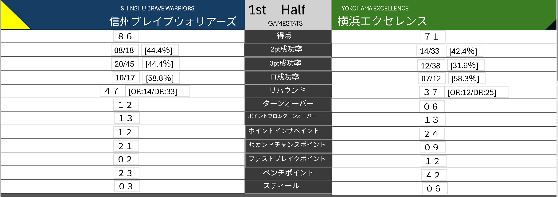The height and width of the screenshot is (197, 558).
Task: Click the ターンオーバー row label
Action: coord(288,104)
